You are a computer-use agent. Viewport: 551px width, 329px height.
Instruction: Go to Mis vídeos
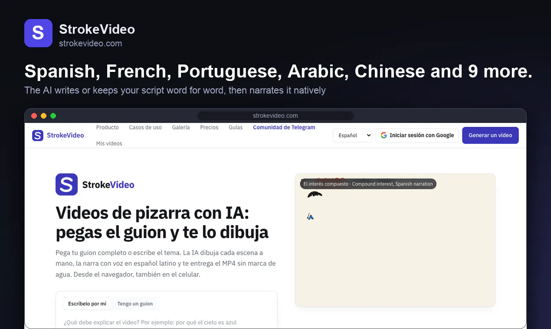click(x=109, y=143)
